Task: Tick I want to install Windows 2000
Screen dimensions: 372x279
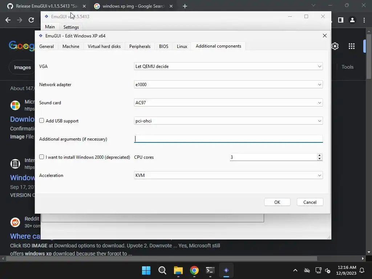Action: 41,157
